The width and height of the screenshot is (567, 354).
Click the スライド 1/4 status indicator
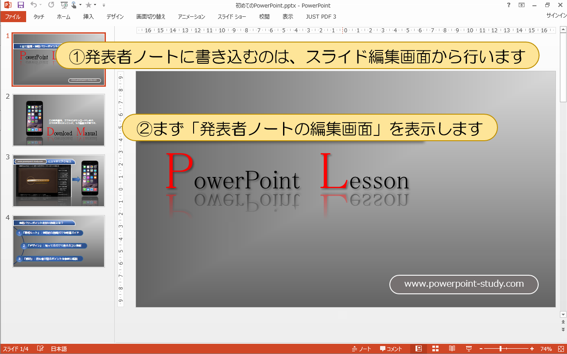[x=16, y=349]
